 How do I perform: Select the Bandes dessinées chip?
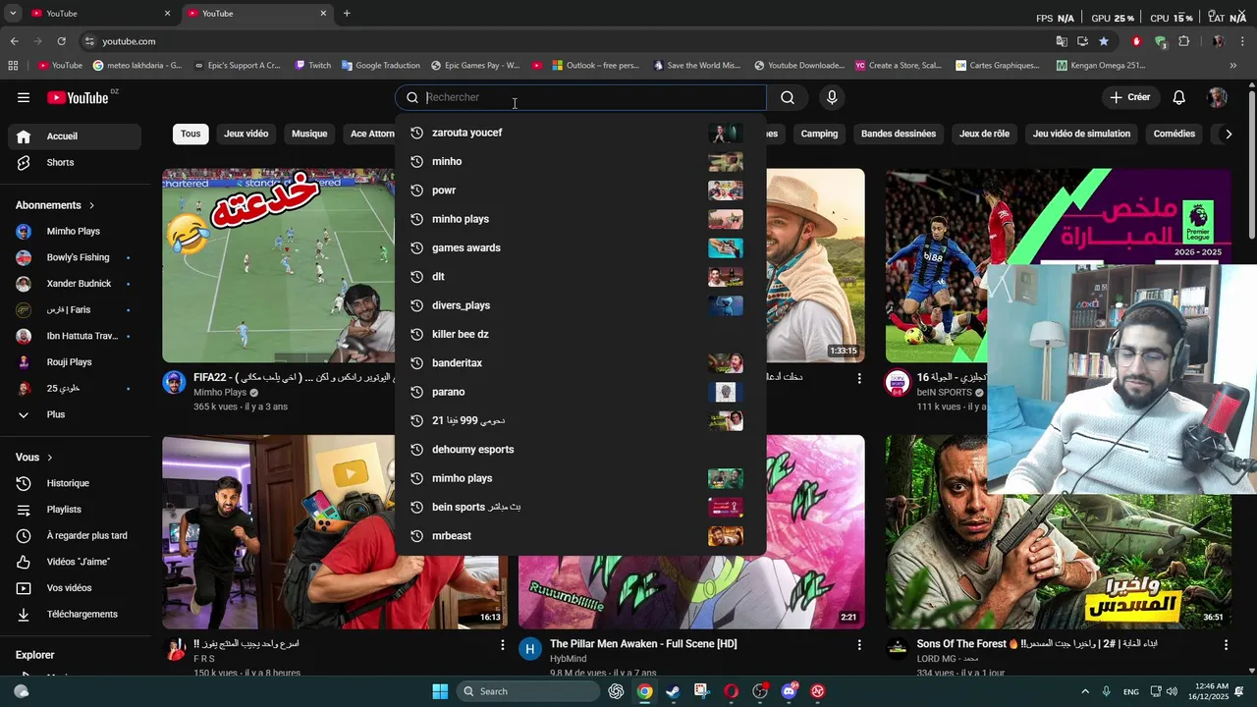(x=899, y=134)
